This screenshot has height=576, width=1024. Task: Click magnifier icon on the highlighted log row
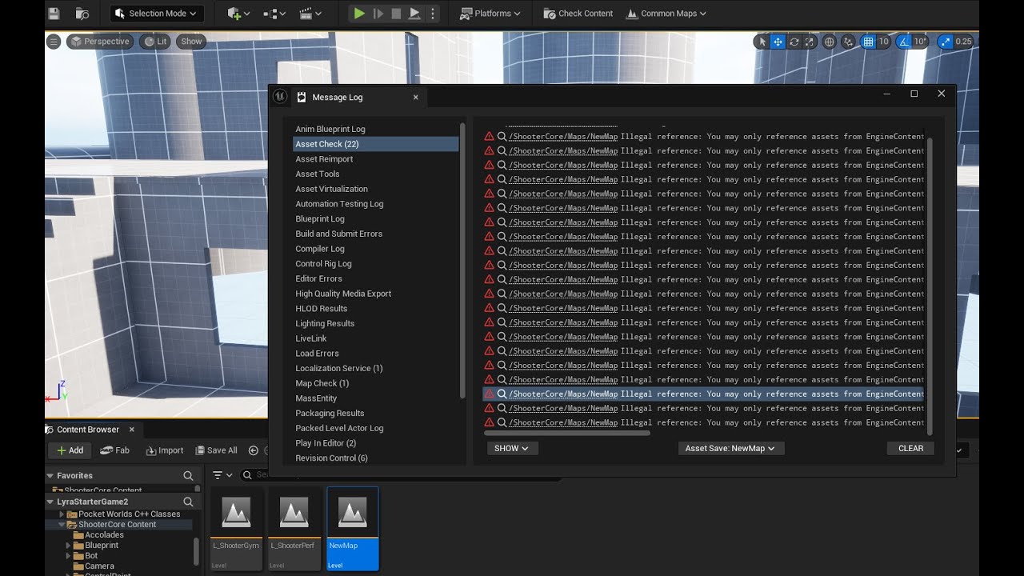[x=502, y=394]
